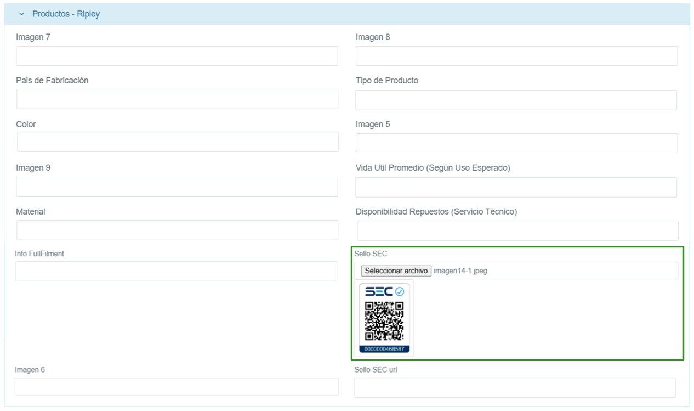Click into Pais de Fabricación field
The width and height of the screenshot is (694, 411).
tap(177, 99)
